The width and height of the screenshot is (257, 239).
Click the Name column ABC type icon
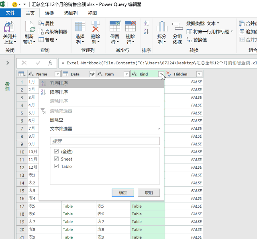[31, 74]
